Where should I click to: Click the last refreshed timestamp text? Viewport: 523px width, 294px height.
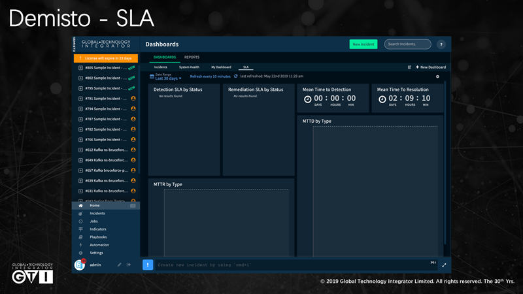271,76
